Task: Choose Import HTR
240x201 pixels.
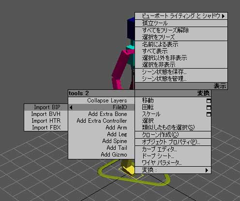Action: pyautogui.click(x=46, y=121)
